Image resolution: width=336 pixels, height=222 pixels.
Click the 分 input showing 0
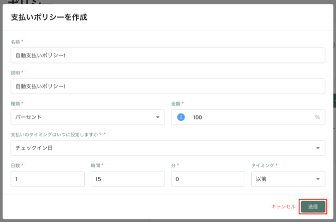click(x=208, y=179)
